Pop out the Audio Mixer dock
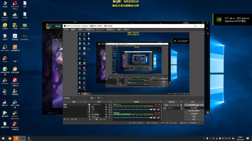Screen dimensions: 252x141 (161, 102)
